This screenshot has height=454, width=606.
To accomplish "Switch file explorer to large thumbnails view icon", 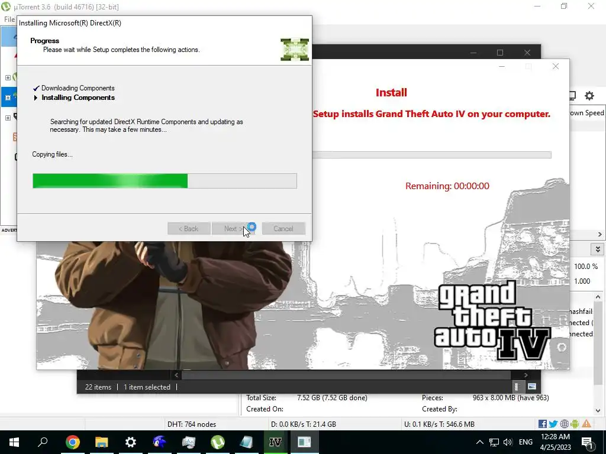I will (532, 386).
